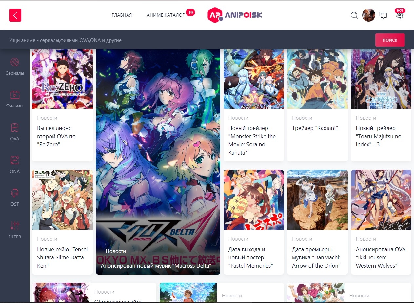This screenshot has height=303, width=414.
Task: Click the Фильмы sidebar label
Action: [15, 106]
